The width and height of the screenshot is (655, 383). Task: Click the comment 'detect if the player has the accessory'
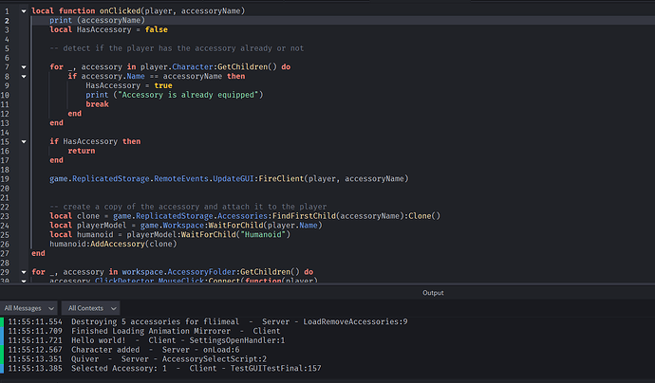[x=143, y=48]
